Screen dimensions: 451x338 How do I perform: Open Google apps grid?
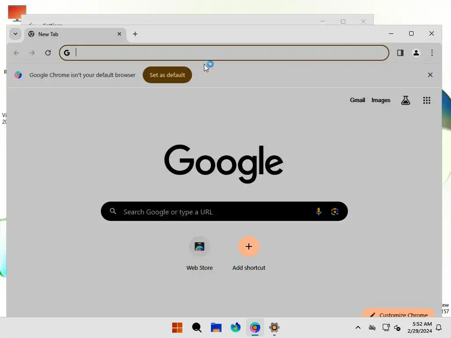427,100
